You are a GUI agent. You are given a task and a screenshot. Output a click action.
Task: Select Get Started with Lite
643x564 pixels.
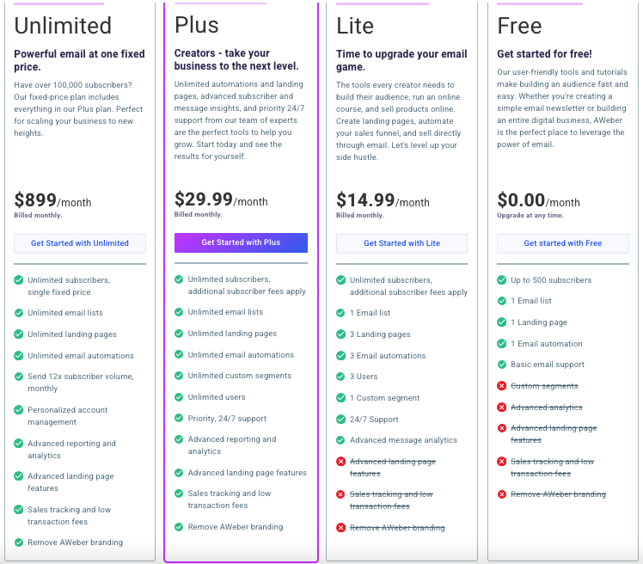point(401,243)
